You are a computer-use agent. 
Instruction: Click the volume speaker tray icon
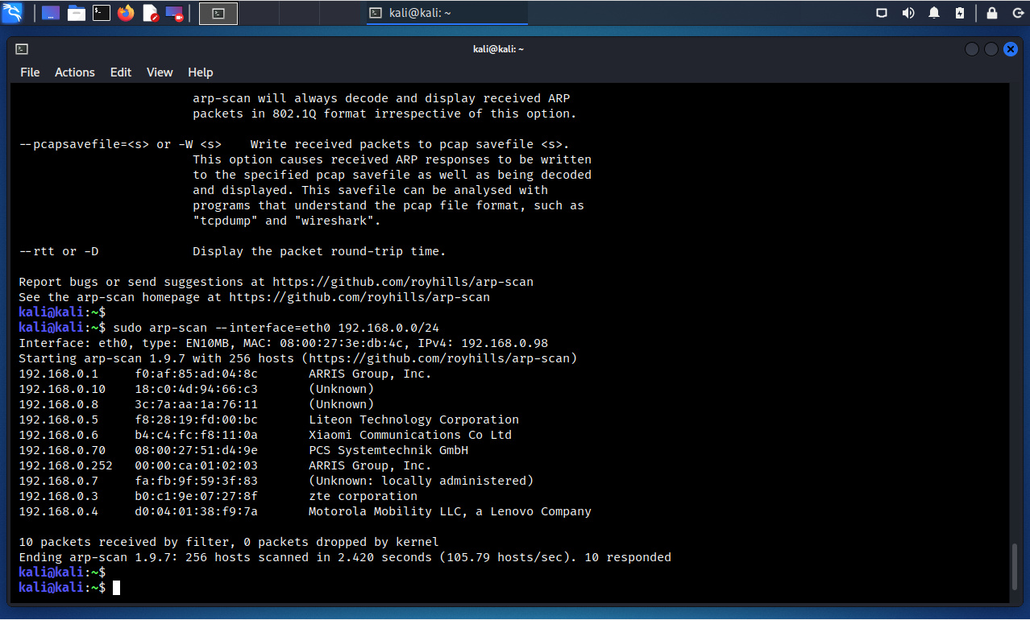(x=907, y=13)
